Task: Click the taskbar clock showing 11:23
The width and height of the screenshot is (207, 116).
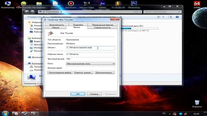Action: [x=196, y=114]
